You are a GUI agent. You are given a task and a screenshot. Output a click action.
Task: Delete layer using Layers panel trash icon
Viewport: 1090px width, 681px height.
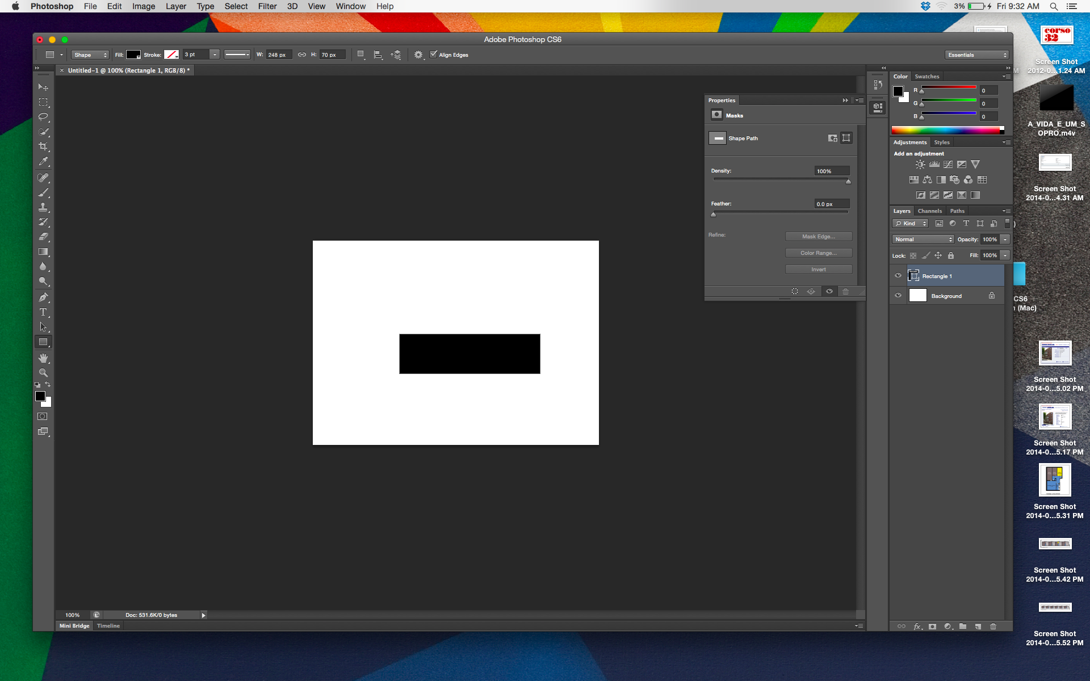[x=993, y=626]
